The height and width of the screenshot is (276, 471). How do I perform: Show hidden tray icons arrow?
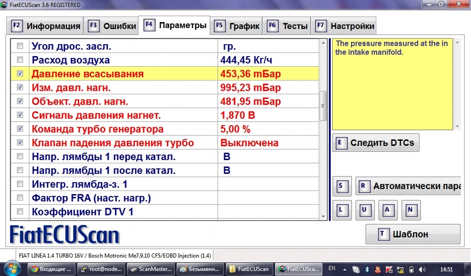[345, 270]
